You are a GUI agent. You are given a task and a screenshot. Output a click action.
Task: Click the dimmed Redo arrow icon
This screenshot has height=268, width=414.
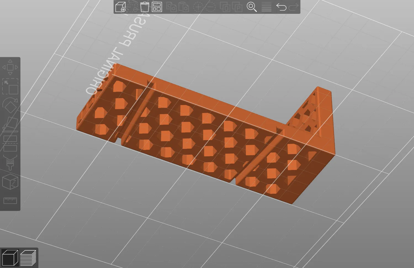tap(293, 7)
